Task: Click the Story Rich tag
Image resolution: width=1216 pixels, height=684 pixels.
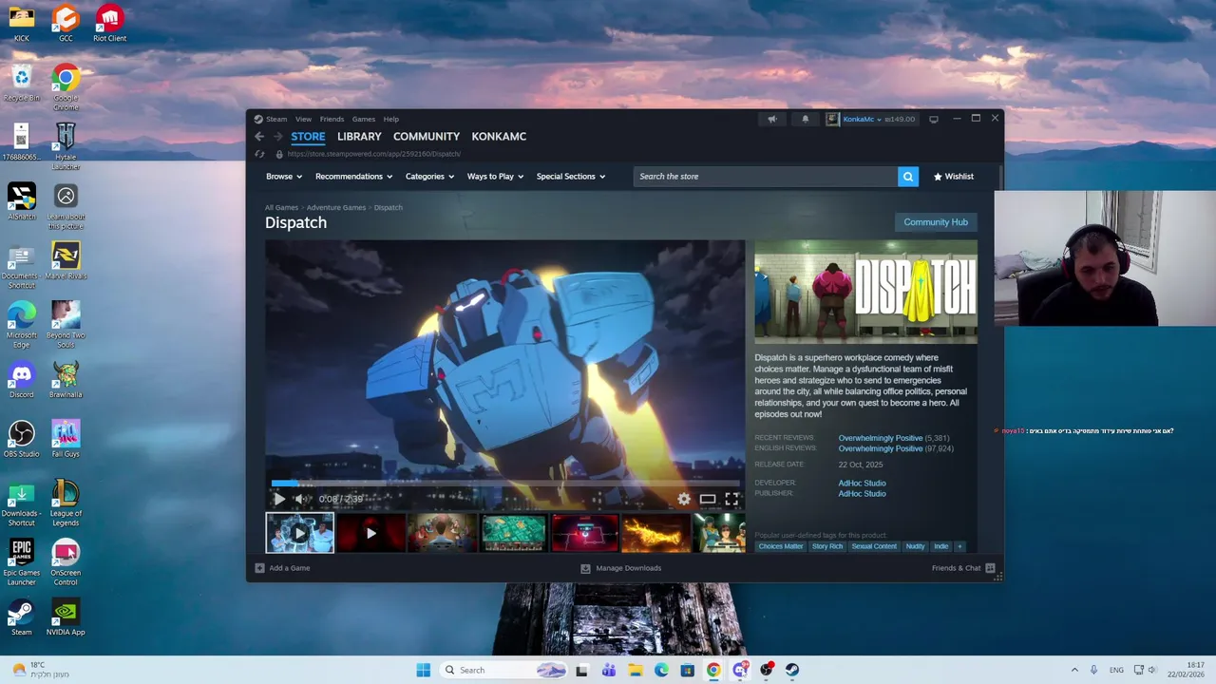Action: click(827, 546)
